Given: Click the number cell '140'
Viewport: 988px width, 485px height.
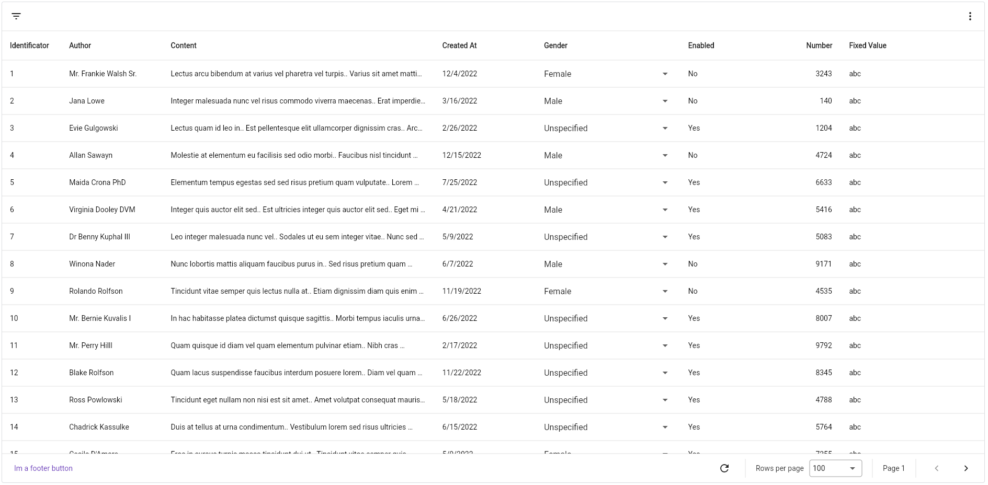Looking at the screenshot, I should [826, 101].
